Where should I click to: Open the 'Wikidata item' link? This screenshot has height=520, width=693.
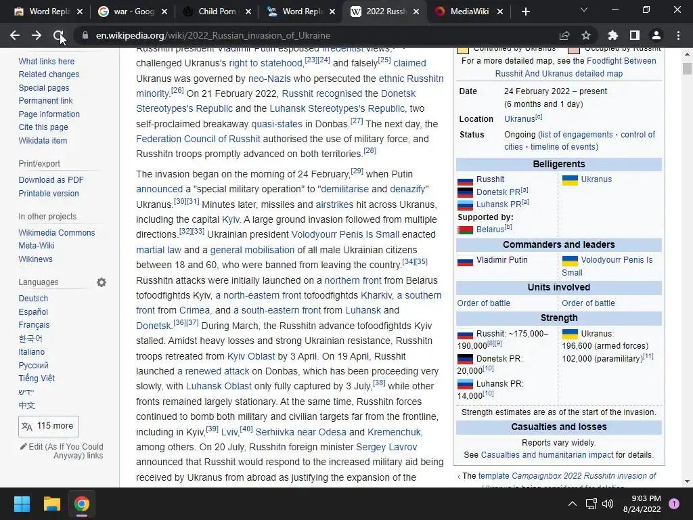pyautogui.click(x=43, y=141)
